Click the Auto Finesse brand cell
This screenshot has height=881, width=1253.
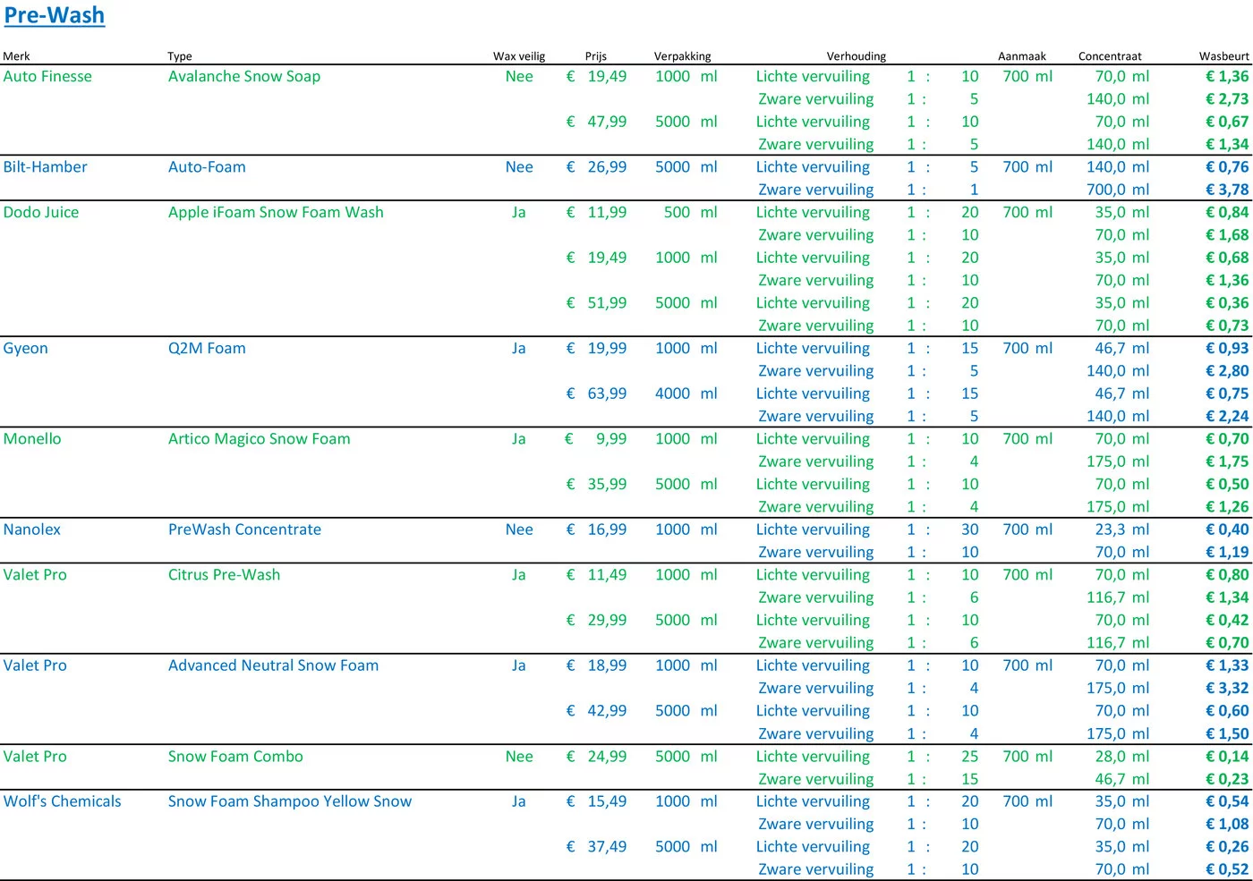(x=47, y=76)
